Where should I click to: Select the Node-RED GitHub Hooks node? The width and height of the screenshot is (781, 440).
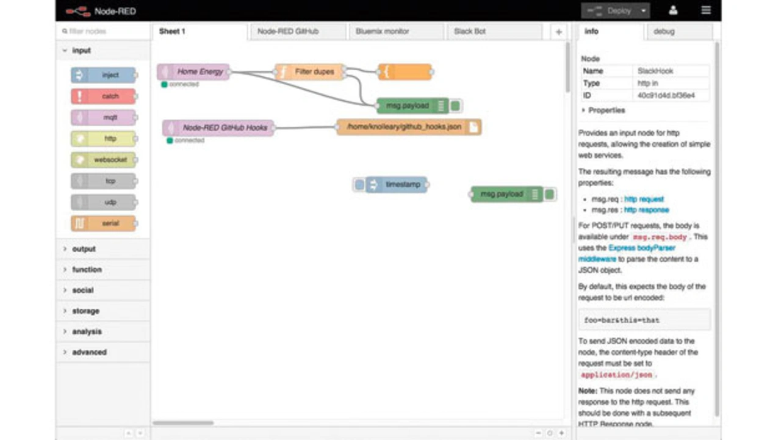[218, 128]
